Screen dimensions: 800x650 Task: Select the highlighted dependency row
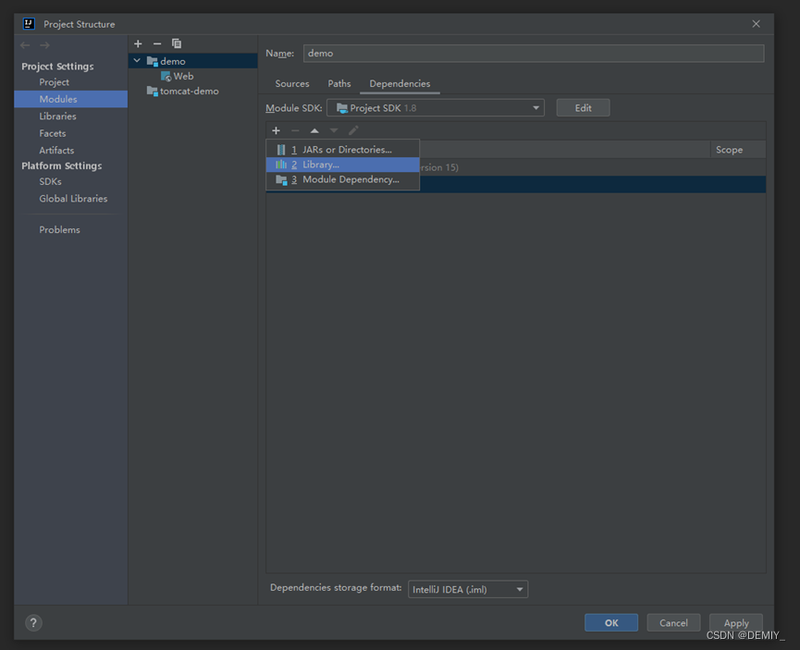point(516,184)
